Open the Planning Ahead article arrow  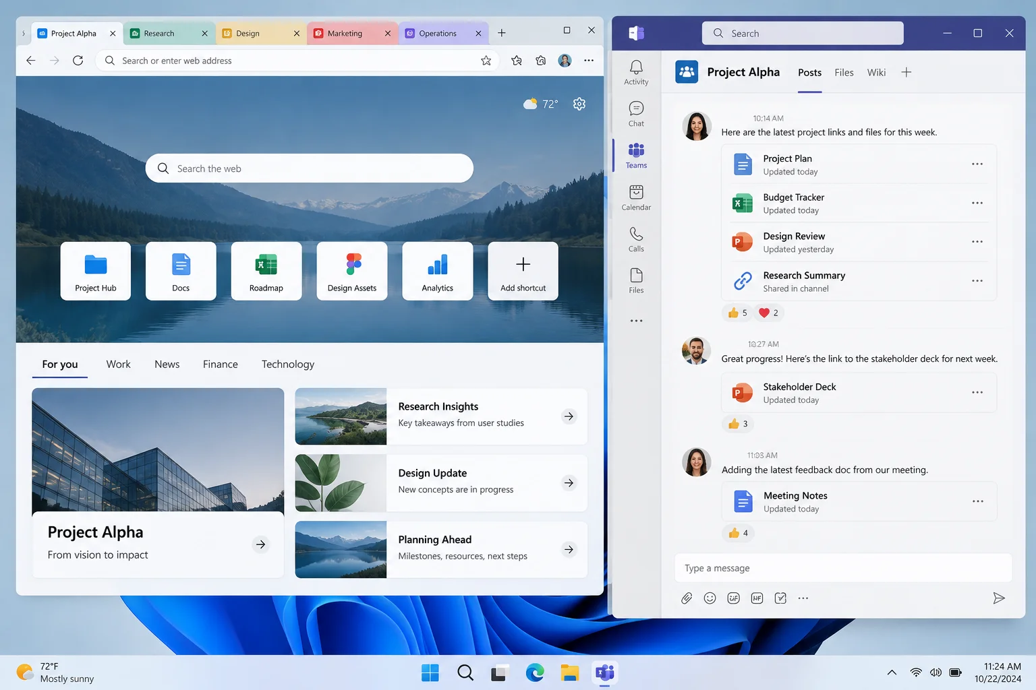click(569, 550)
